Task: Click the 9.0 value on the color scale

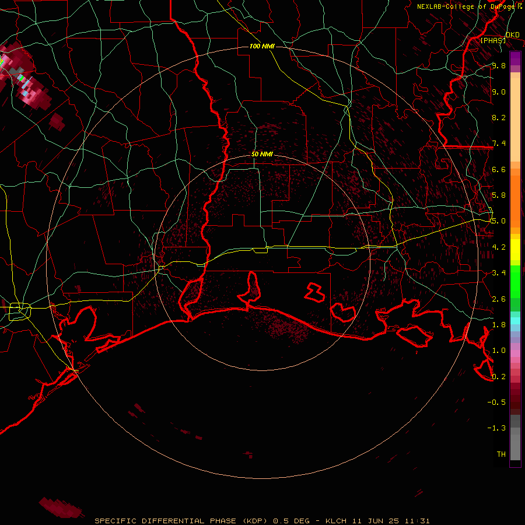Action: click(x=499, y=92)
